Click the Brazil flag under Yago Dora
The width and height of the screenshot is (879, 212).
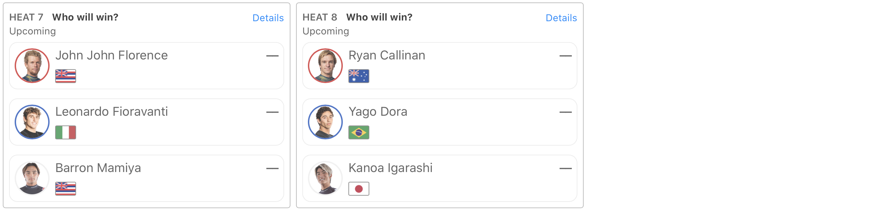click(359, 132)
